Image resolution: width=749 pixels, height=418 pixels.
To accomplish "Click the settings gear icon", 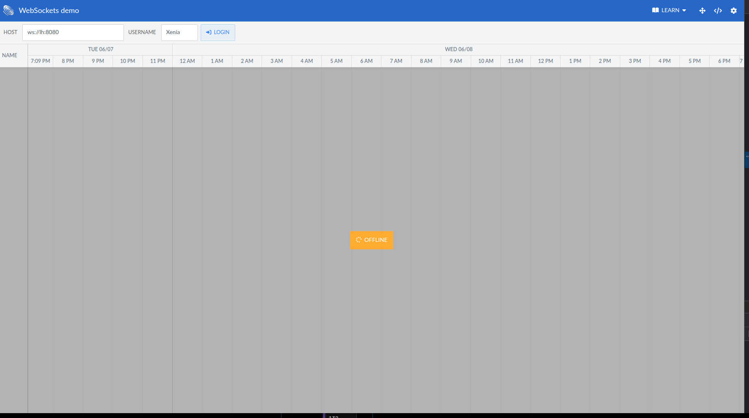I will click(734, 11).
